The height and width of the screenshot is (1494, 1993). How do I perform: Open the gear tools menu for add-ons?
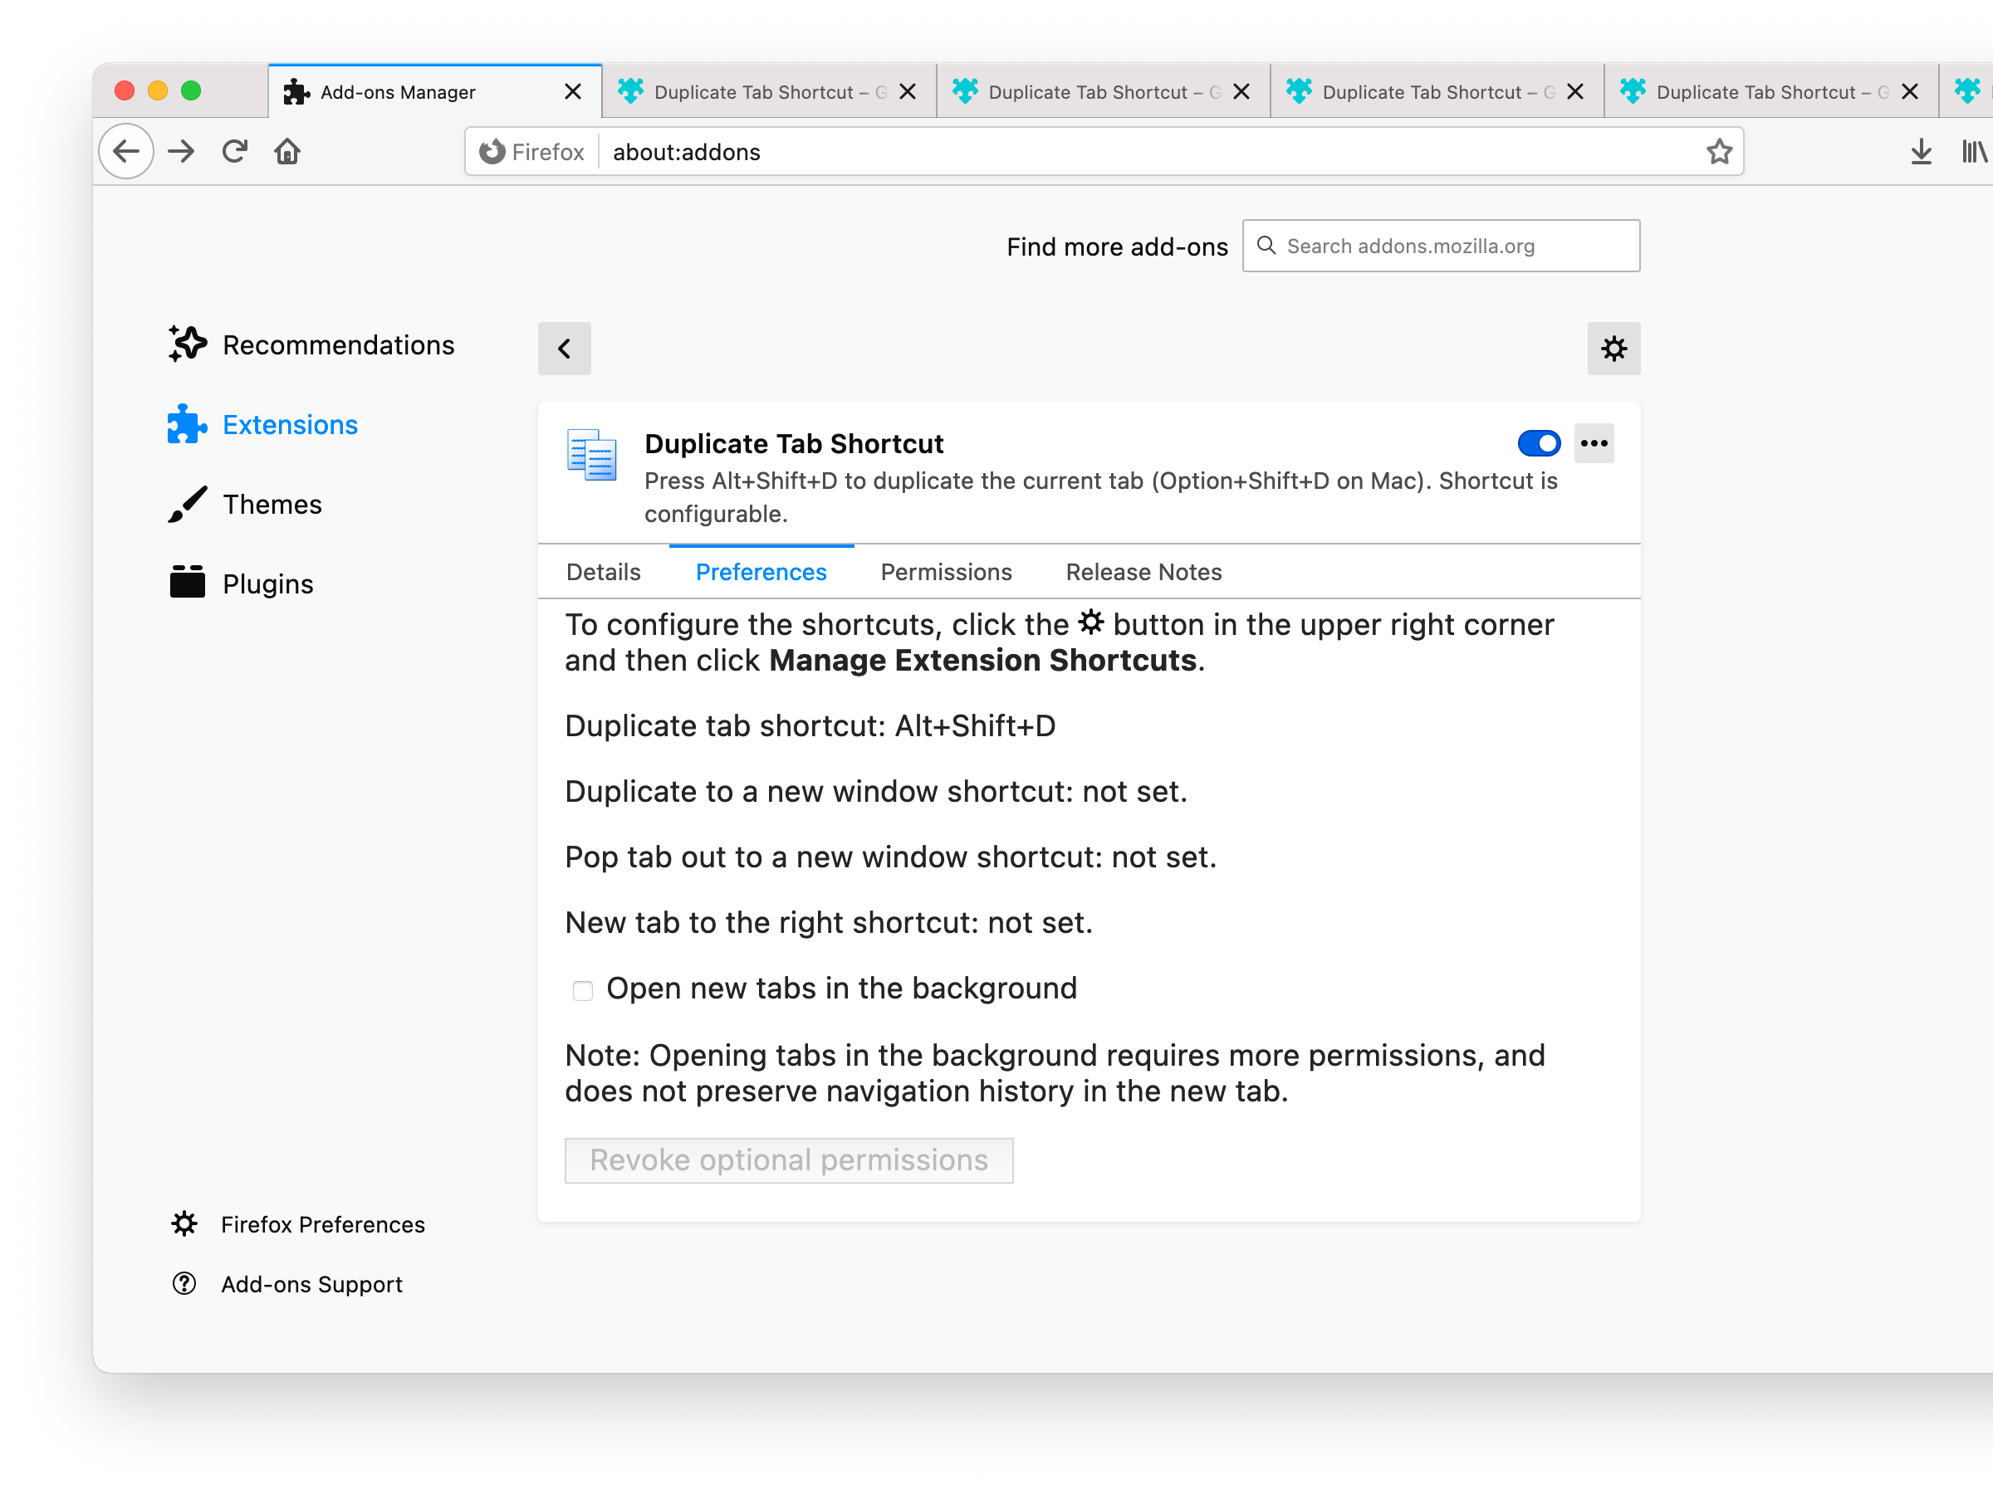click(1613, 349)
